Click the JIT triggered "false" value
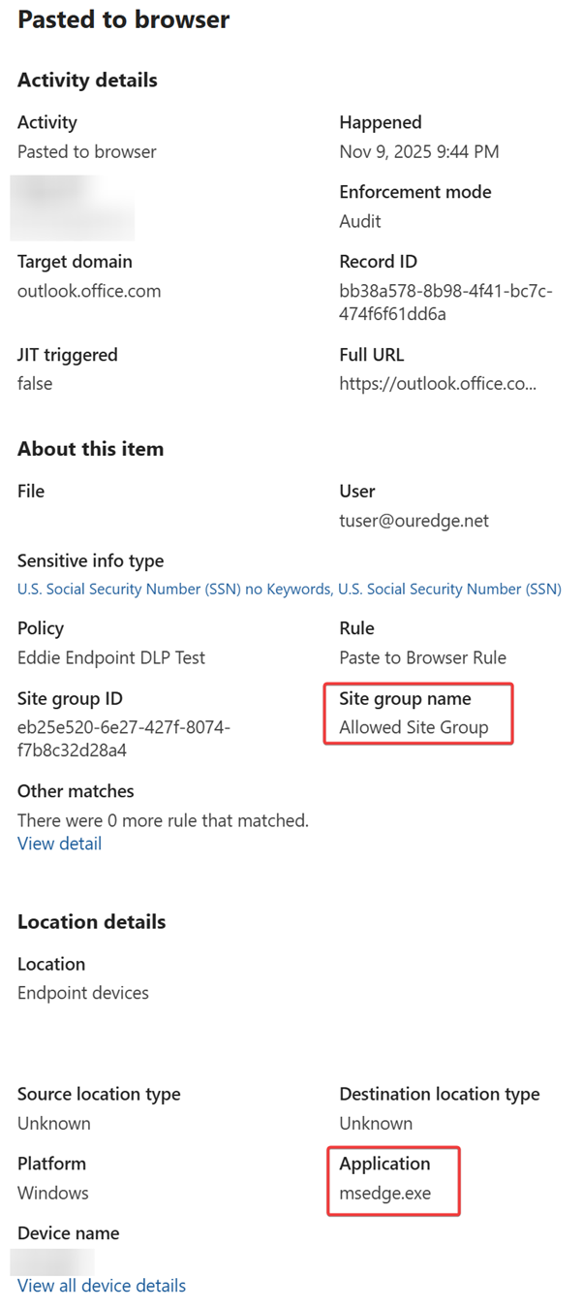 coord(35,384)
